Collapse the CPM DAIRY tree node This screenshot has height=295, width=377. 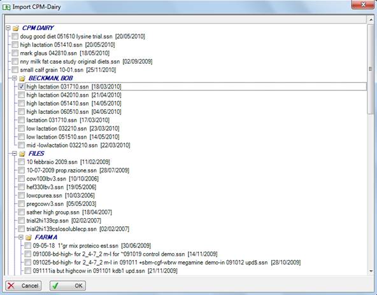(x=8, y=28)
